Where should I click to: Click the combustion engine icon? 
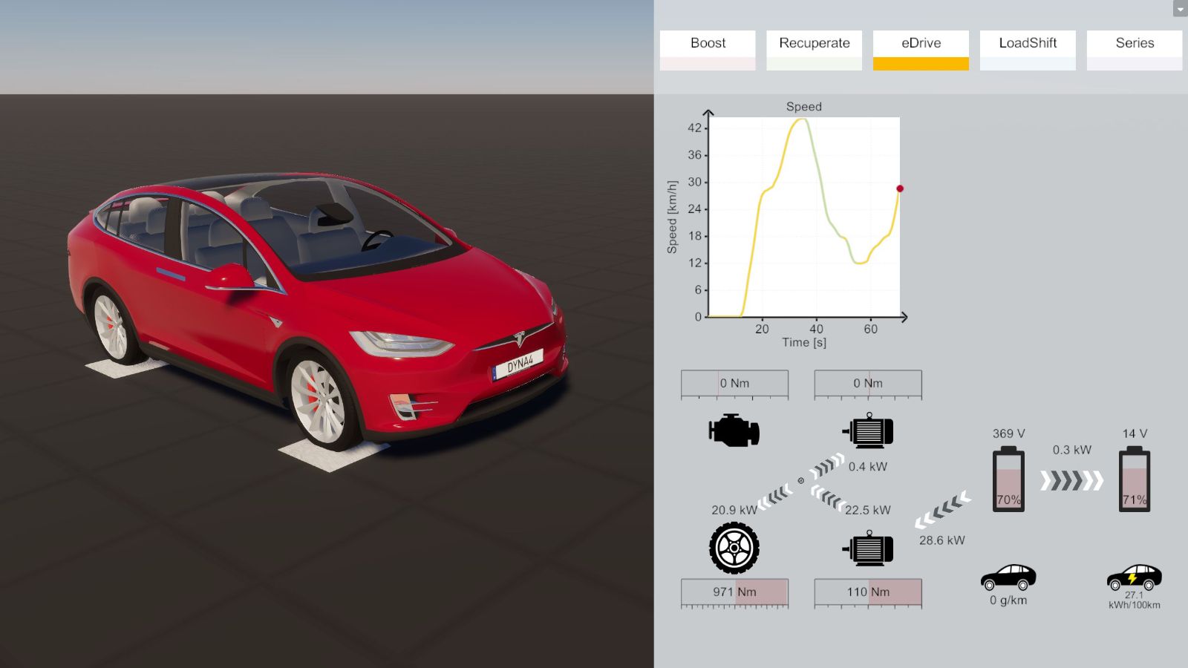coord(734,430)
